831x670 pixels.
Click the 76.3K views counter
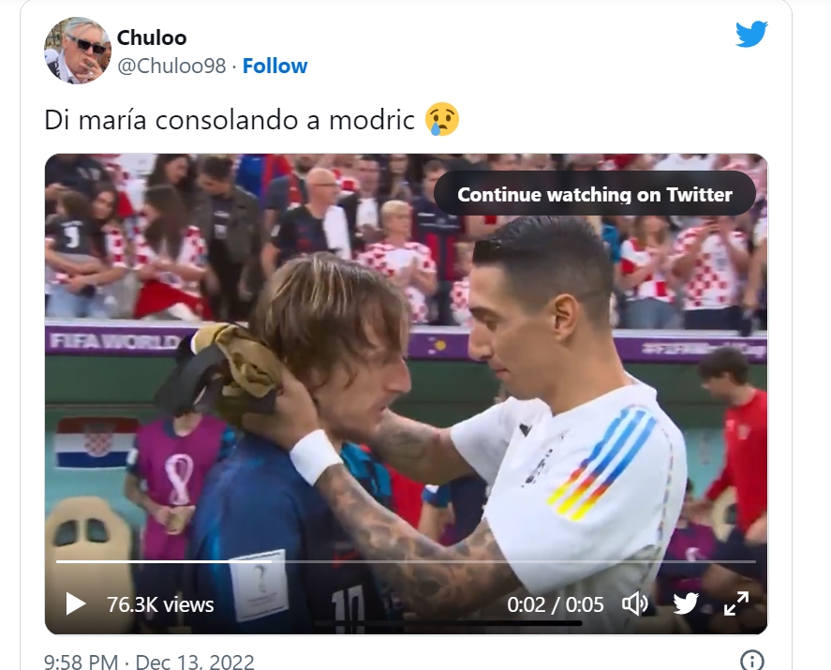click(160, 604)
